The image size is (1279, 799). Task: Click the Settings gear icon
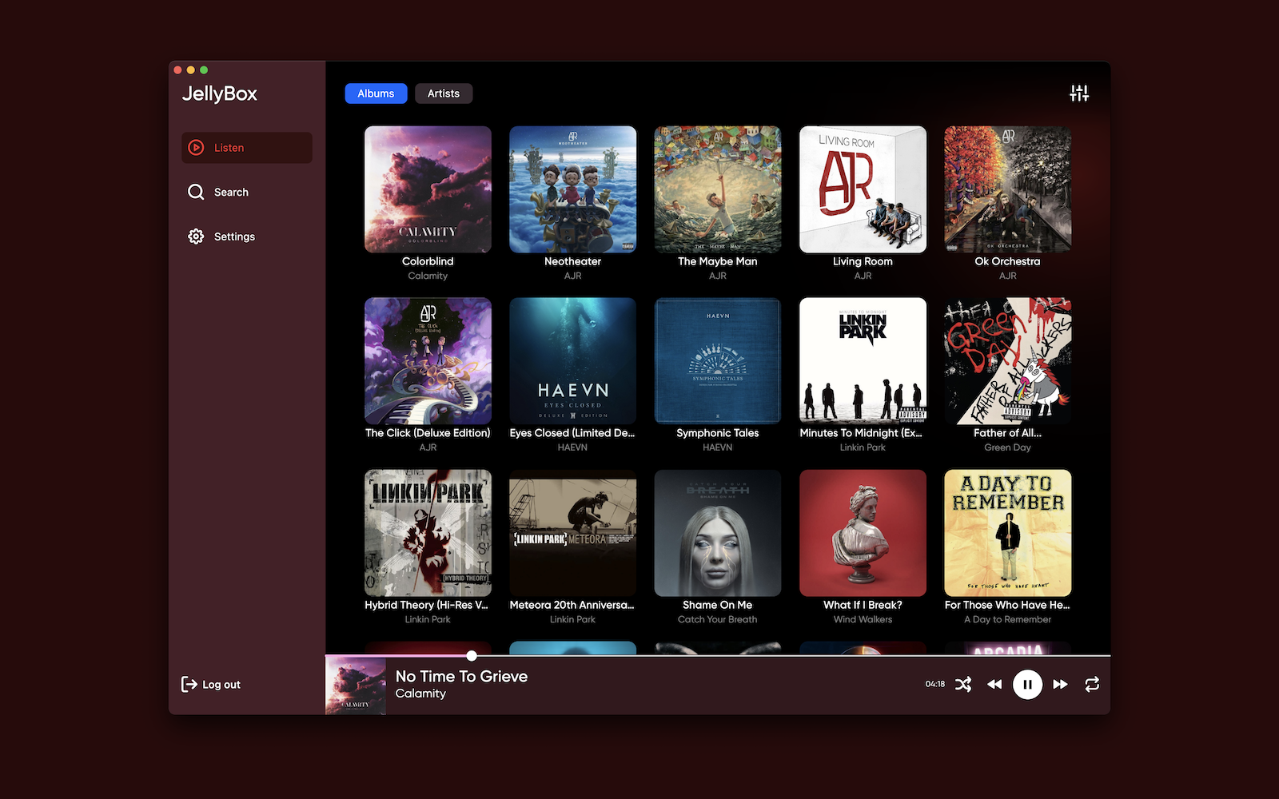click(196, 237)
